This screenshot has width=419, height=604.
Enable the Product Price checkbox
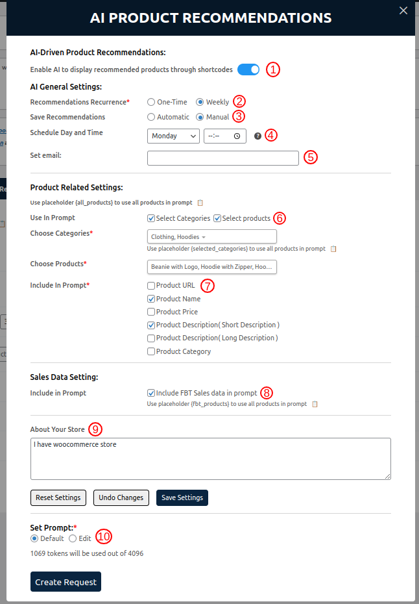151,312
